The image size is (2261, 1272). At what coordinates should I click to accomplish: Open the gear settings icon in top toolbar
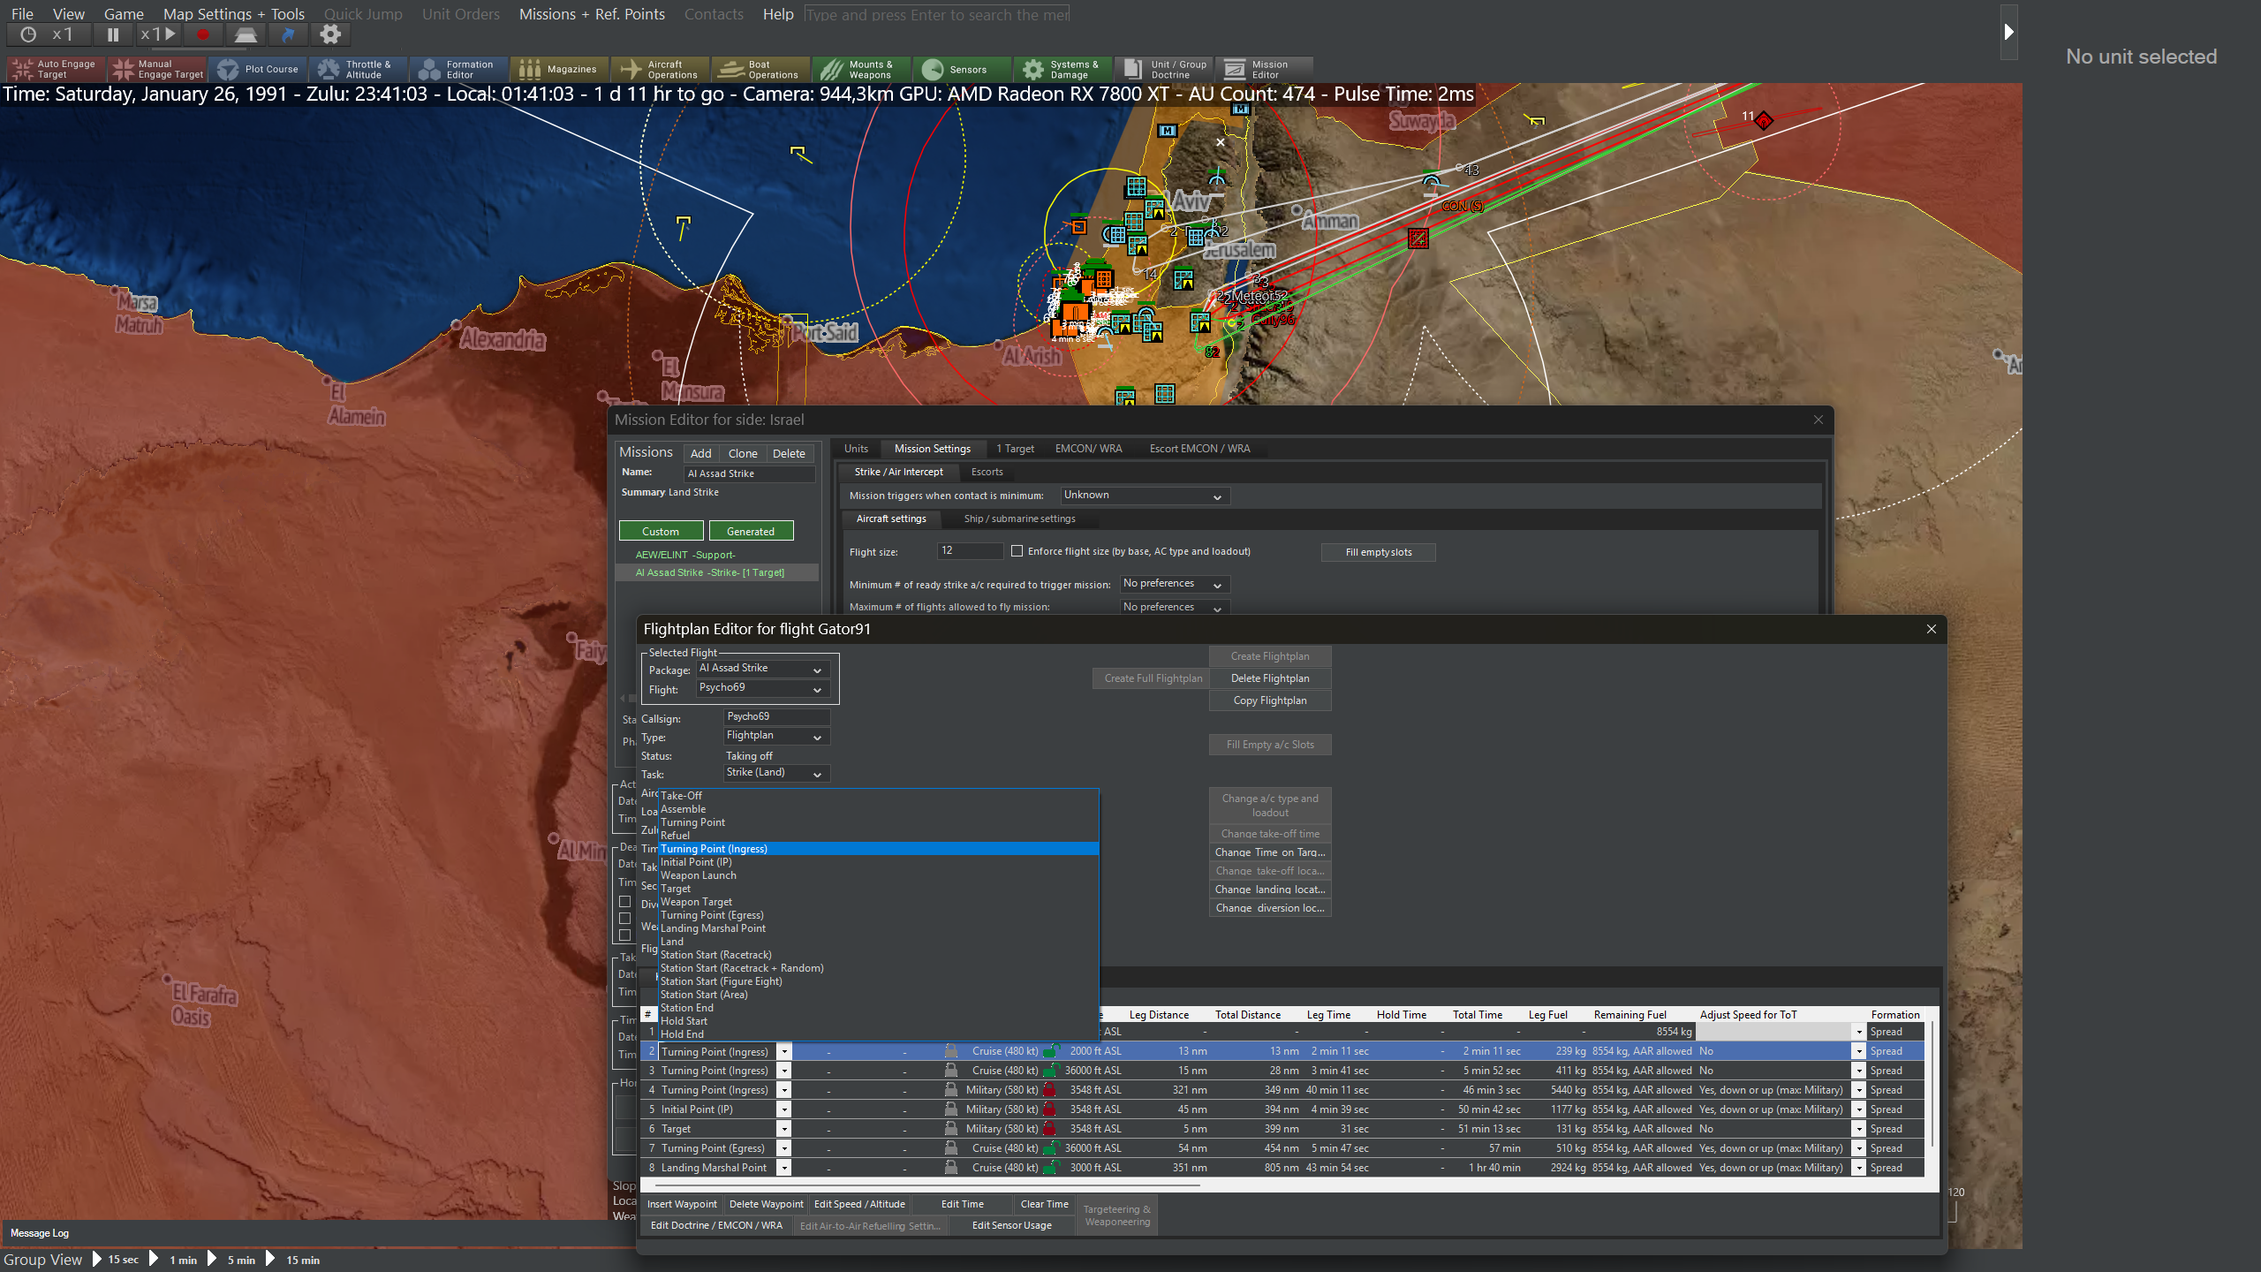(330, 35)
